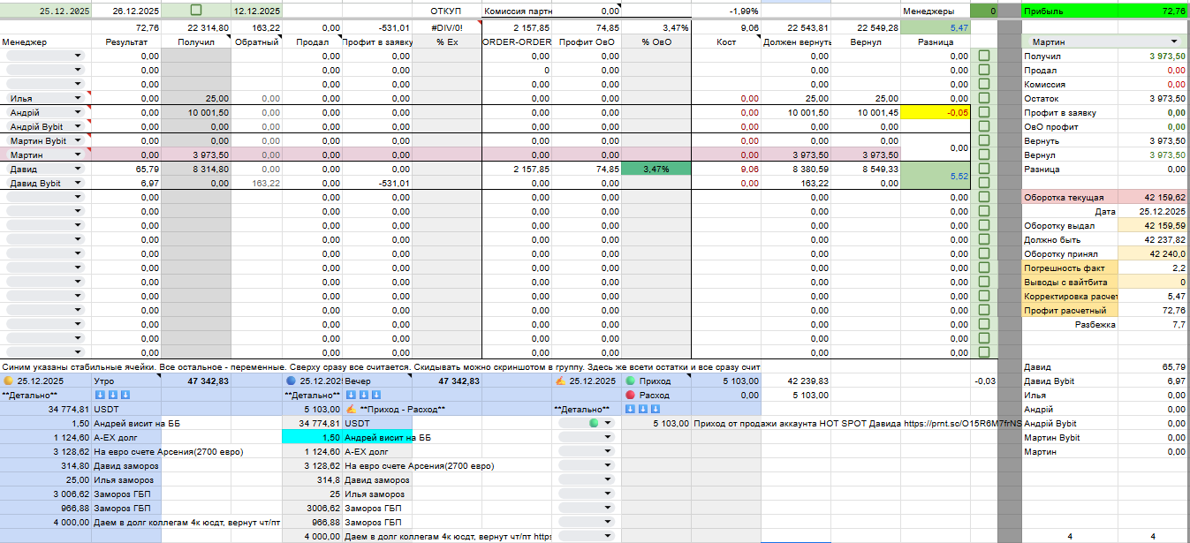Select the green 3,47% cell in Давид row

pos(656,169)
